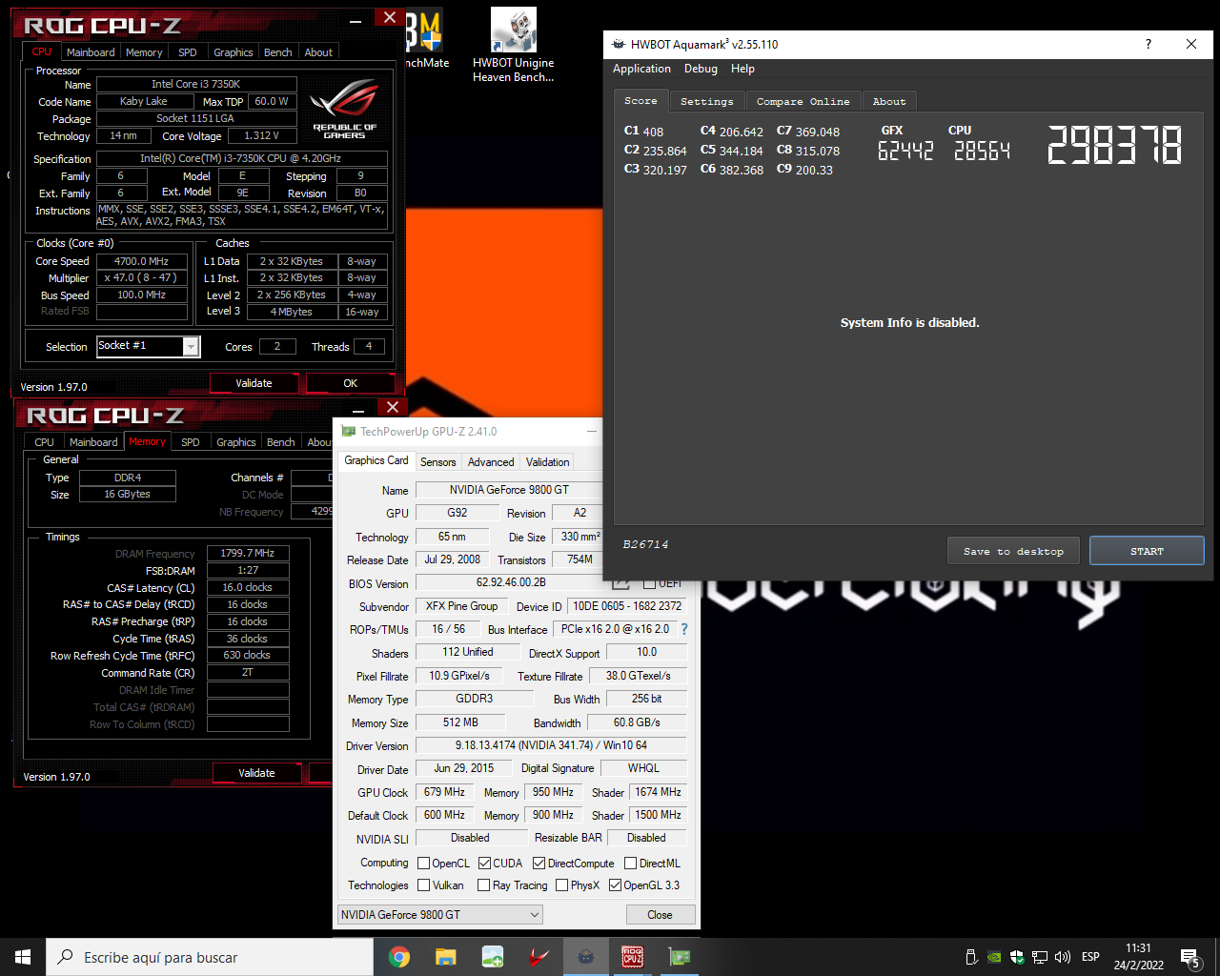Open File Explorer from the taskbar
1220x976 pixels.
tap(446, 957)
